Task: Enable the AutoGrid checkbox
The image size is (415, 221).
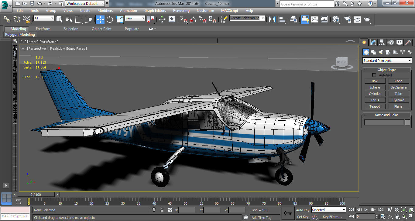Action: [374, 75]
